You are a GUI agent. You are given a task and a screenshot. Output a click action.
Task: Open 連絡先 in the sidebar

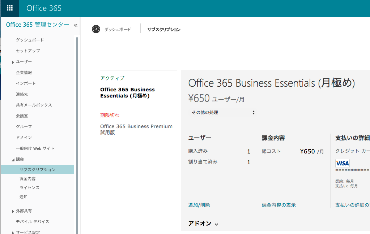[x=22, y=94]
